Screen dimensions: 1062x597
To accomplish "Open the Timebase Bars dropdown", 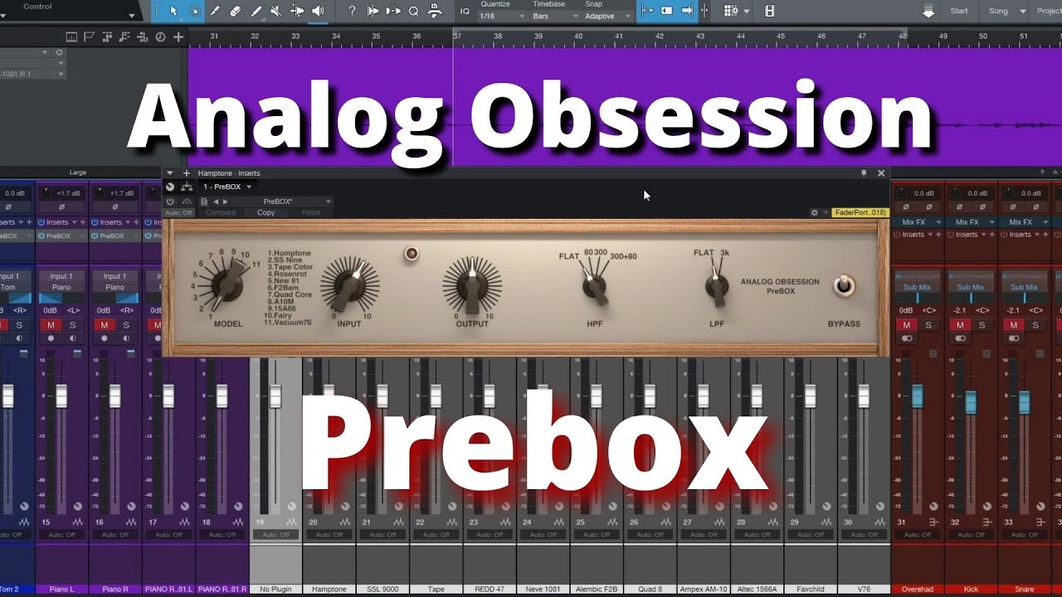I will pos(554,16).
